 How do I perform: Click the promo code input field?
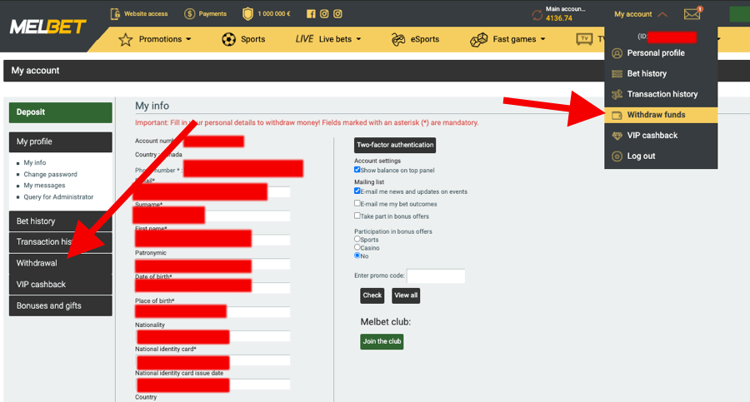tap(436, 276)
